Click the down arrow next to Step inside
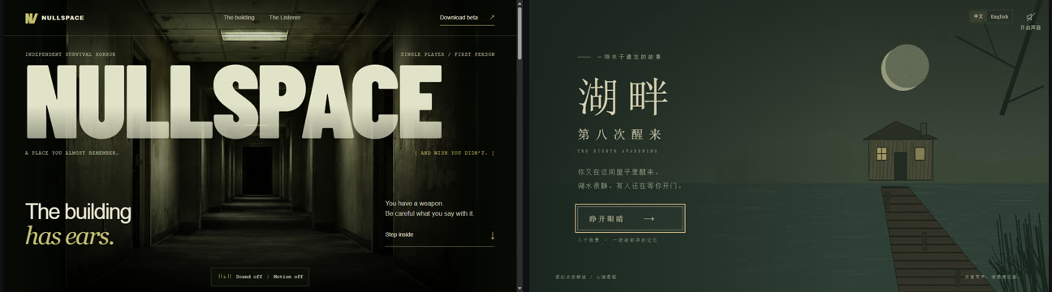The width and height of the screenshot is (1052, 292). coord(492,235)
